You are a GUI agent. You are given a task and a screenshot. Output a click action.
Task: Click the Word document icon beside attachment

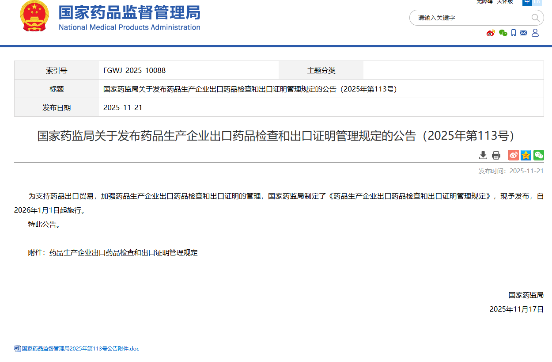[x=17, y=349]
